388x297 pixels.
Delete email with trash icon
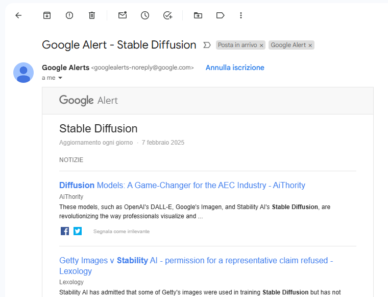click(92, 15)
